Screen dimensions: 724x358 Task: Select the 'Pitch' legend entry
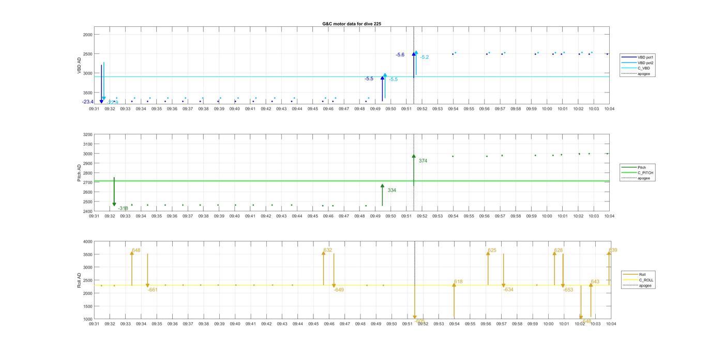coord(634,167)
